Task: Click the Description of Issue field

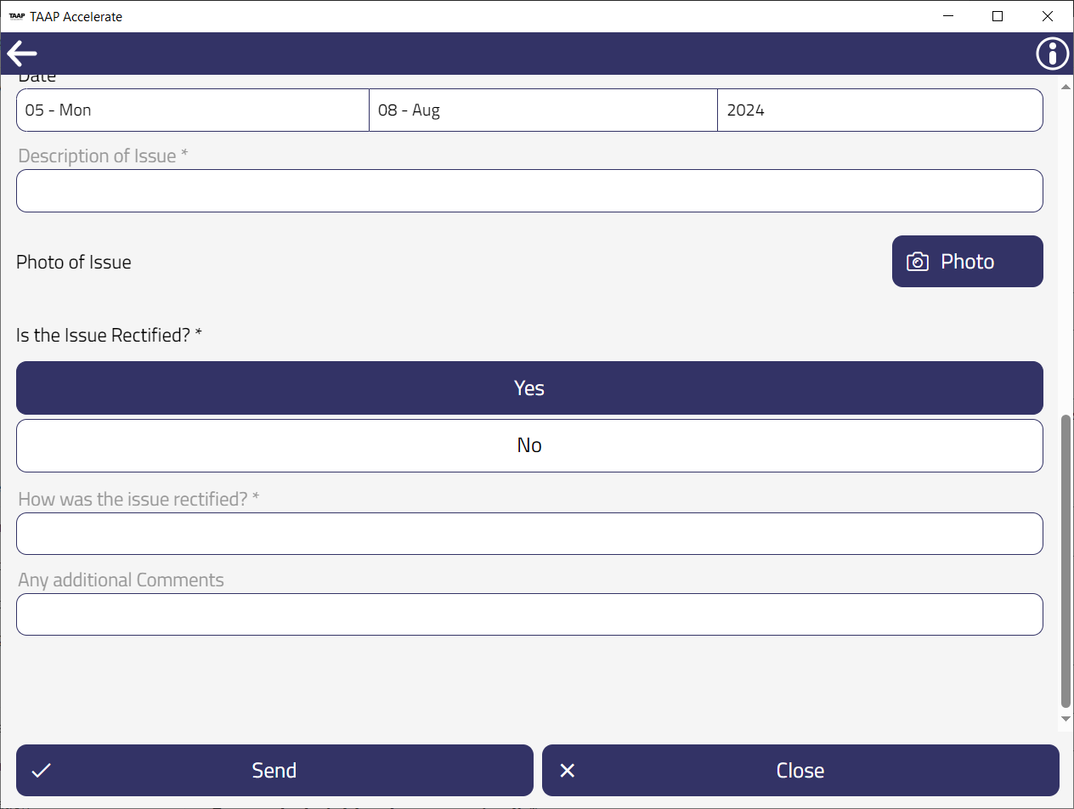Action: [x=529, y=191]
